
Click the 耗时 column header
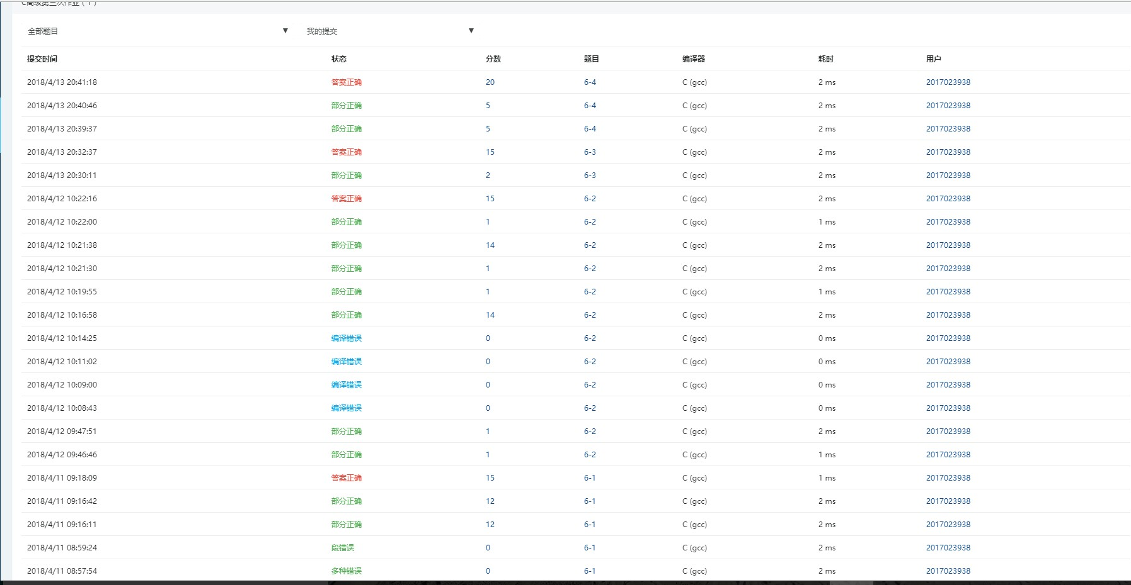tap(826, 59)
